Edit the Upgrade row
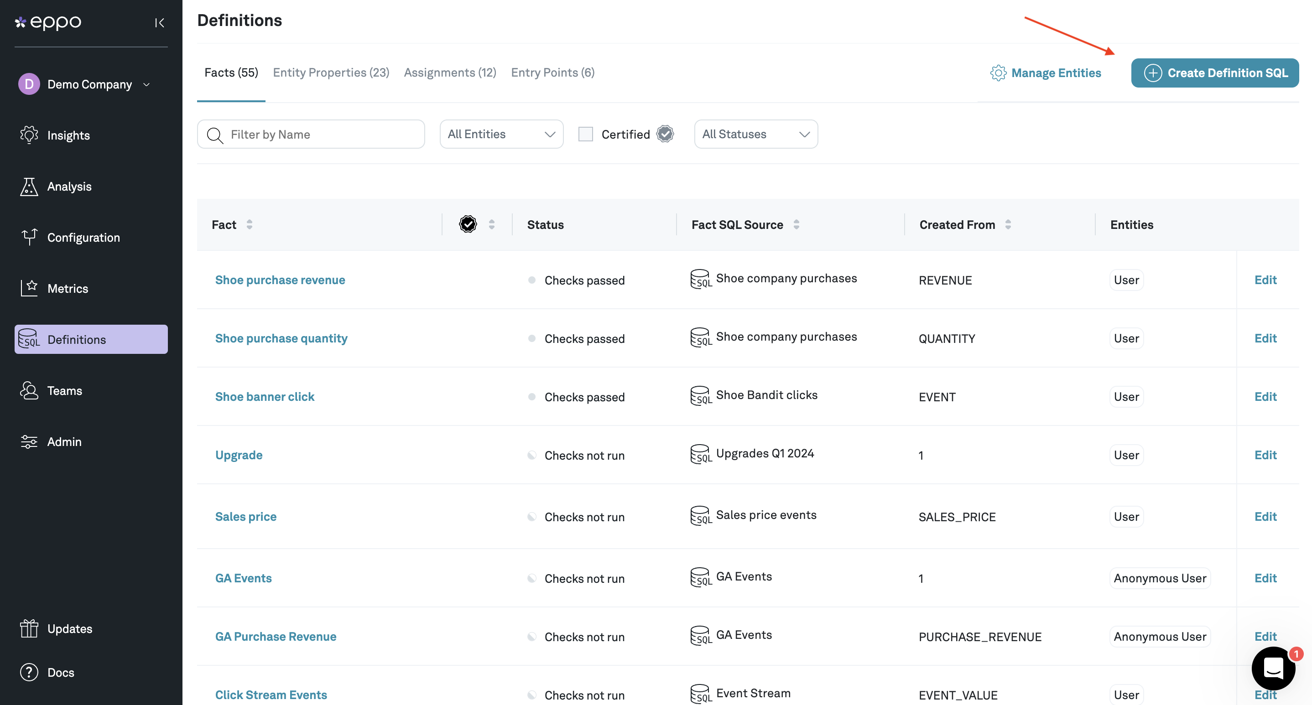Screen dimensions: 1312x705 (1265, 455)
